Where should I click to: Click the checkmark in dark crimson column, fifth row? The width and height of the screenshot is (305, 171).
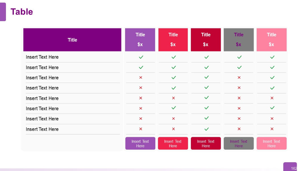206,98
